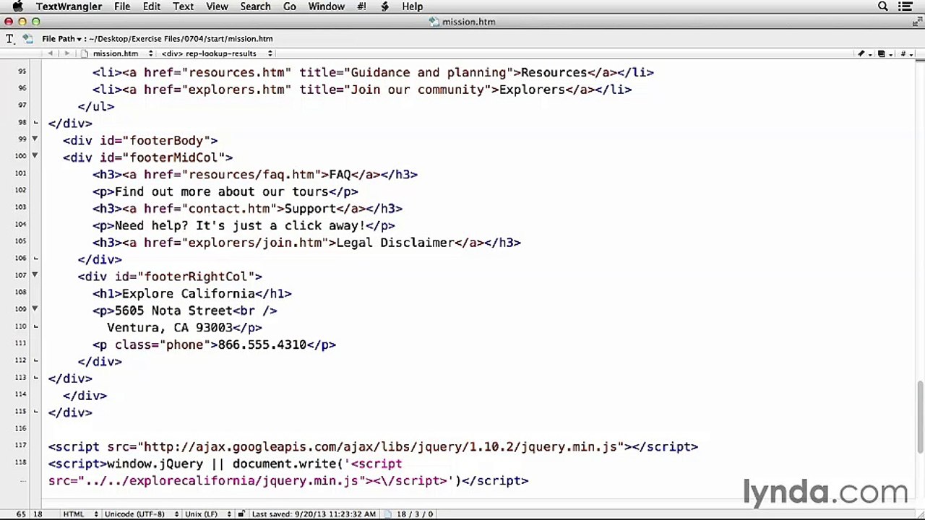
Task: Click 'resources/faq.htm' href on line 101
Action: point(251,175)
